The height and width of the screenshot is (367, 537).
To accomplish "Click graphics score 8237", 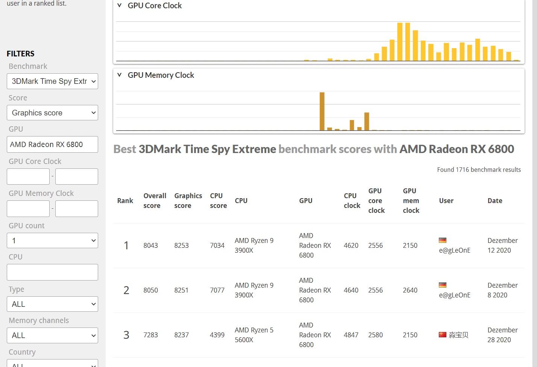I will pos(181,335).
